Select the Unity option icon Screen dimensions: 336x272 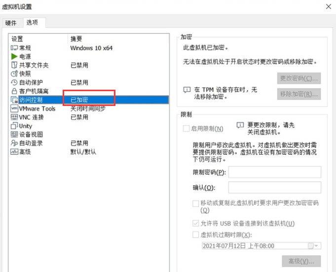[14, 126]
